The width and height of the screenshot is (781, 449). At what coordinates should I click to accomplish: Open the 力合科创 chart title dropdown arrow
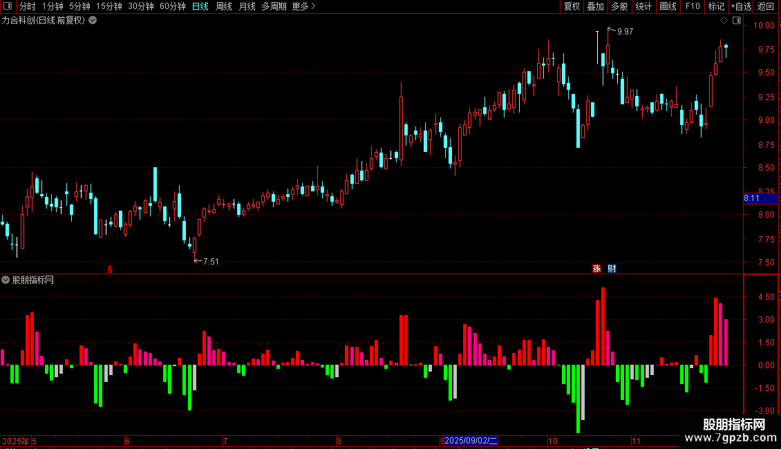93,21
